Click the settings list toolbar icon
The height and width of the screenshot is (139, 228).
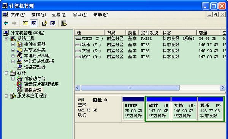coord(64,23)
